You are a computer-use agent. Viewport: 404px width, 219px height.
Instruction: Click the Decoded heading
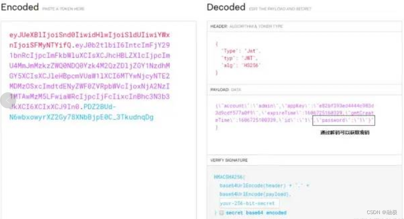tap(226, 7)
